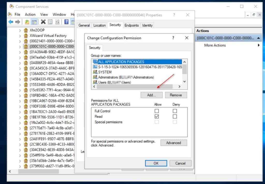Click the black X Delete toolbar icon
This screenshot has width=265, height=184.
pos(43,22)
